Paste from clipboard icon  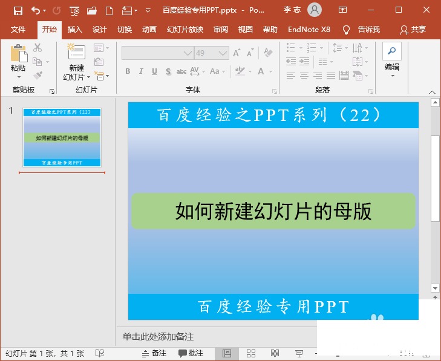point(19,53)
